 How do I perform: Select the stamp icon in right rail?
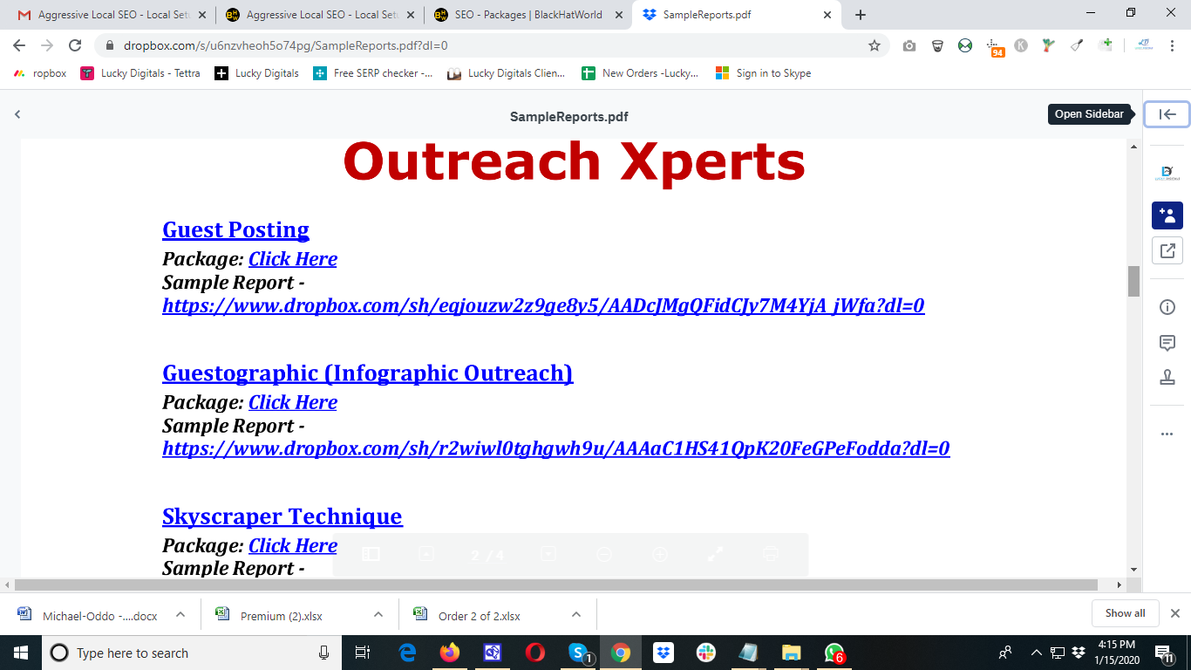tap(1167, 377)
